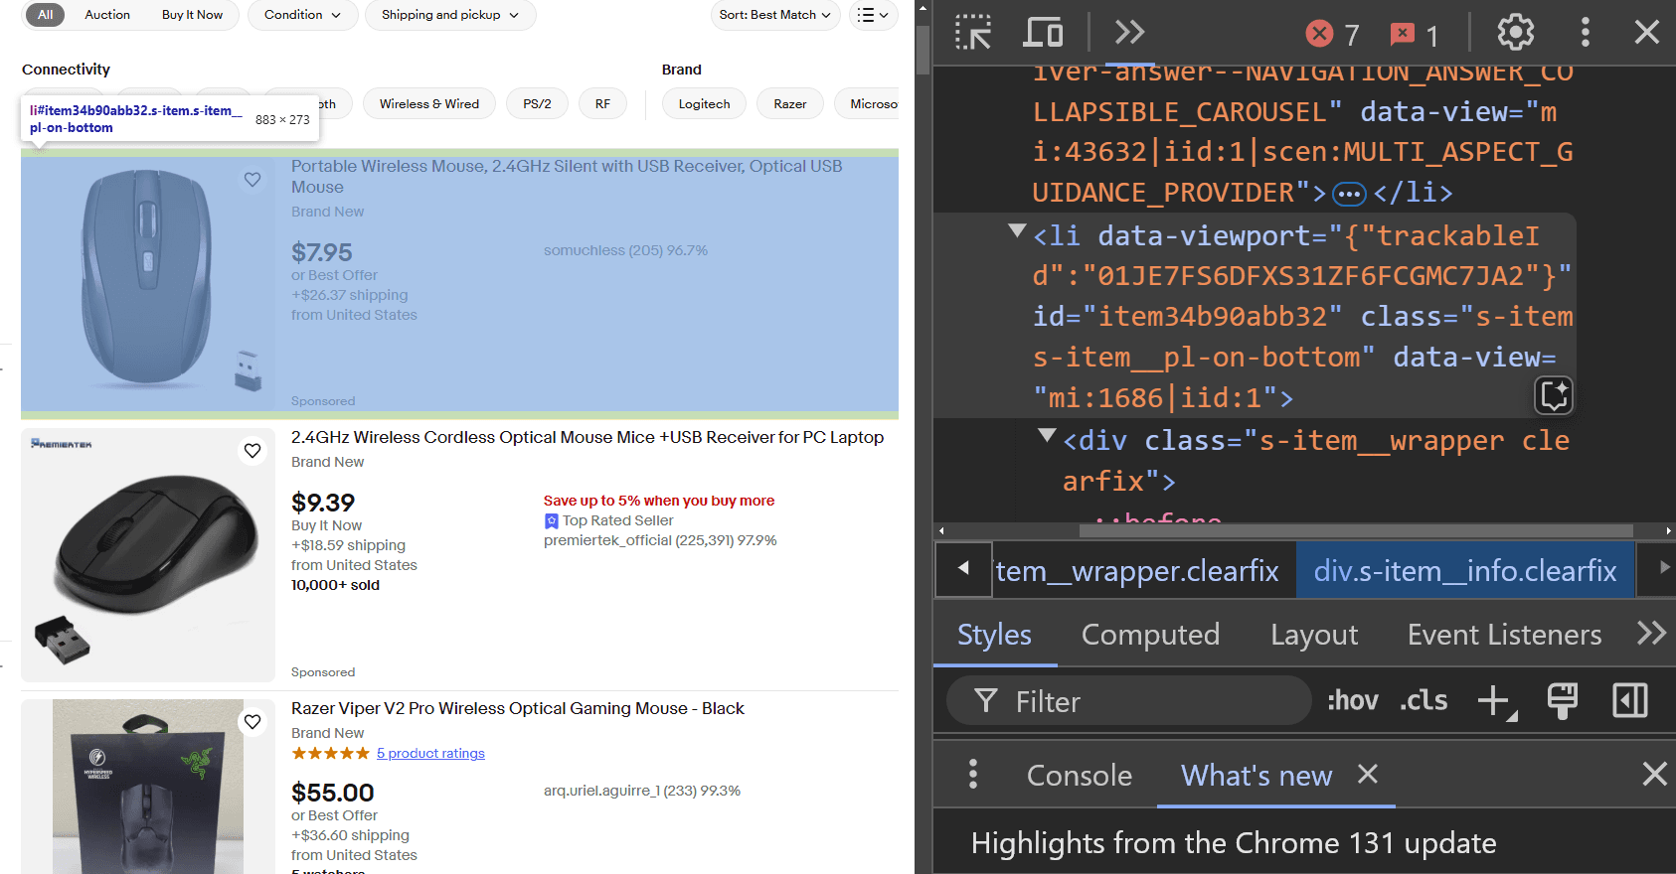The height and width of the screenshot is (874, 1676).
Task: Click the Razer Viper product image
Action: click(x=148, y=787)
